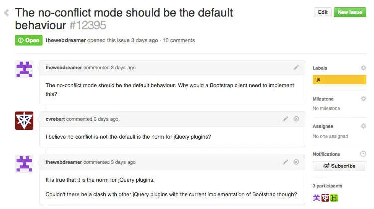The image size is (374, 209).
Task: Click the pencil icon on cvrebert's comment
Action: pos(285,119)
